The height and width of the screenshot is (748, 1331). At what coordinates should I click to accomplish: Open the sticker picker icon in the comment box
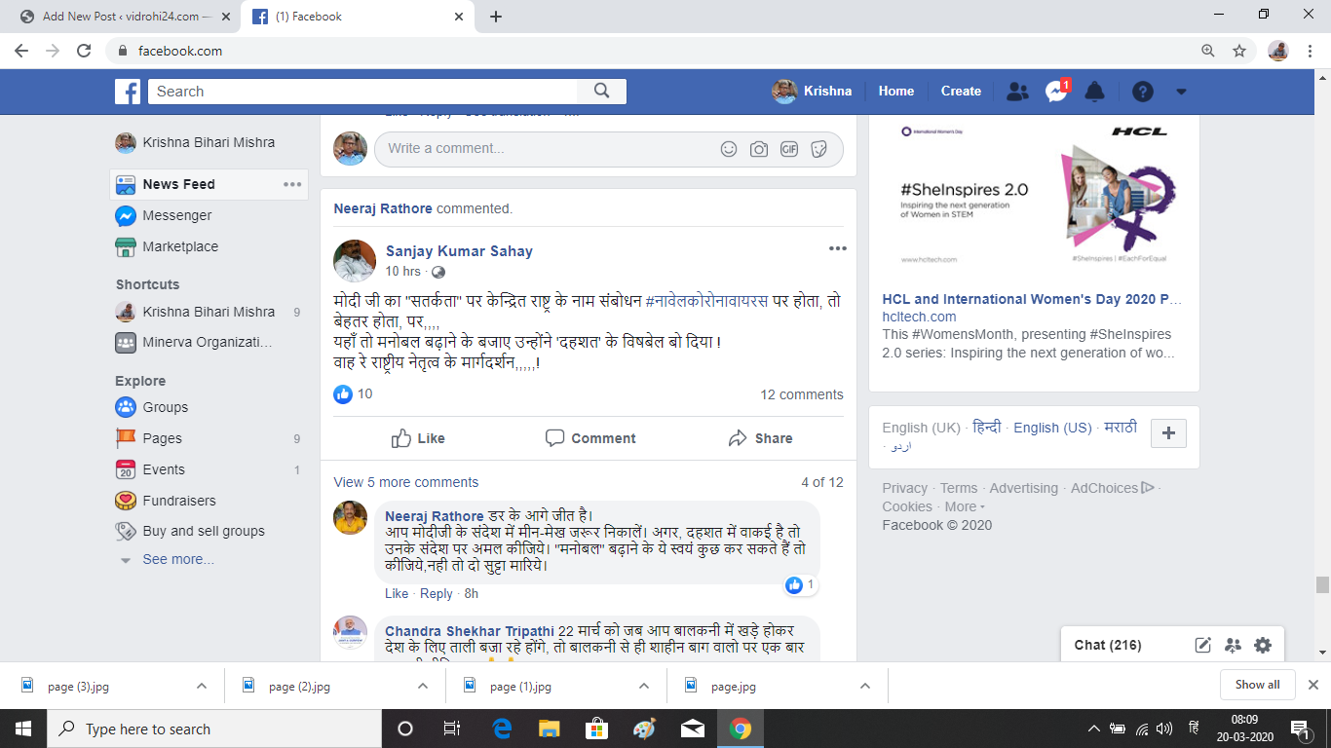click(x=819, y=149)
